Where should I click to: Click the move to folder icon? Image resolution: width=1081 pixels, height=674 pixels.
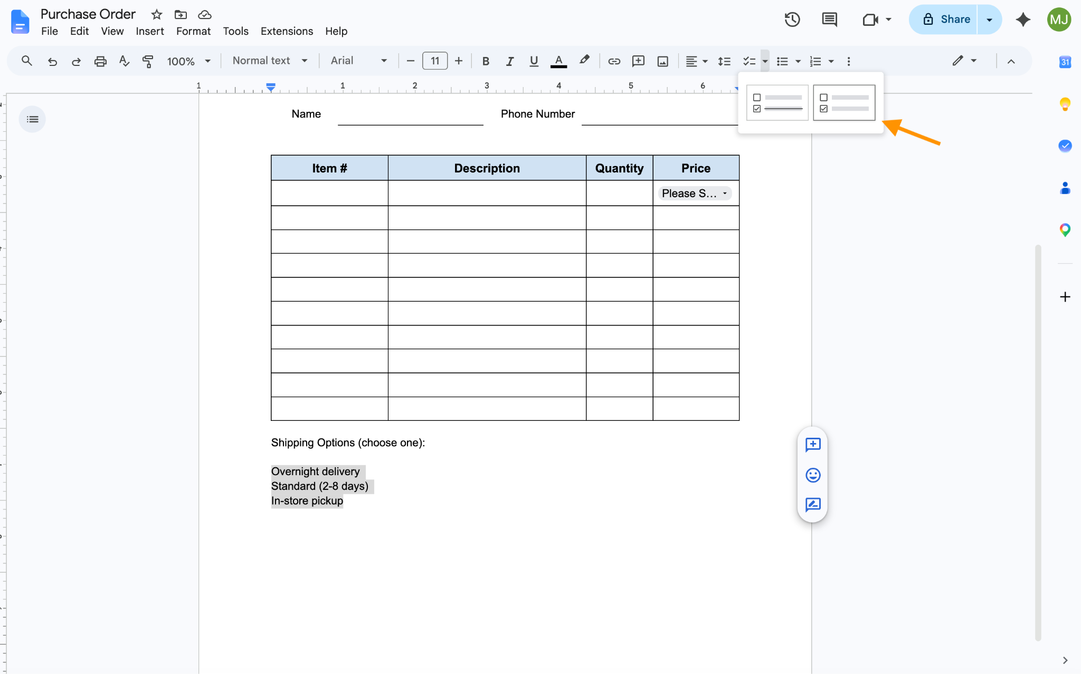[x=181, y=14]
